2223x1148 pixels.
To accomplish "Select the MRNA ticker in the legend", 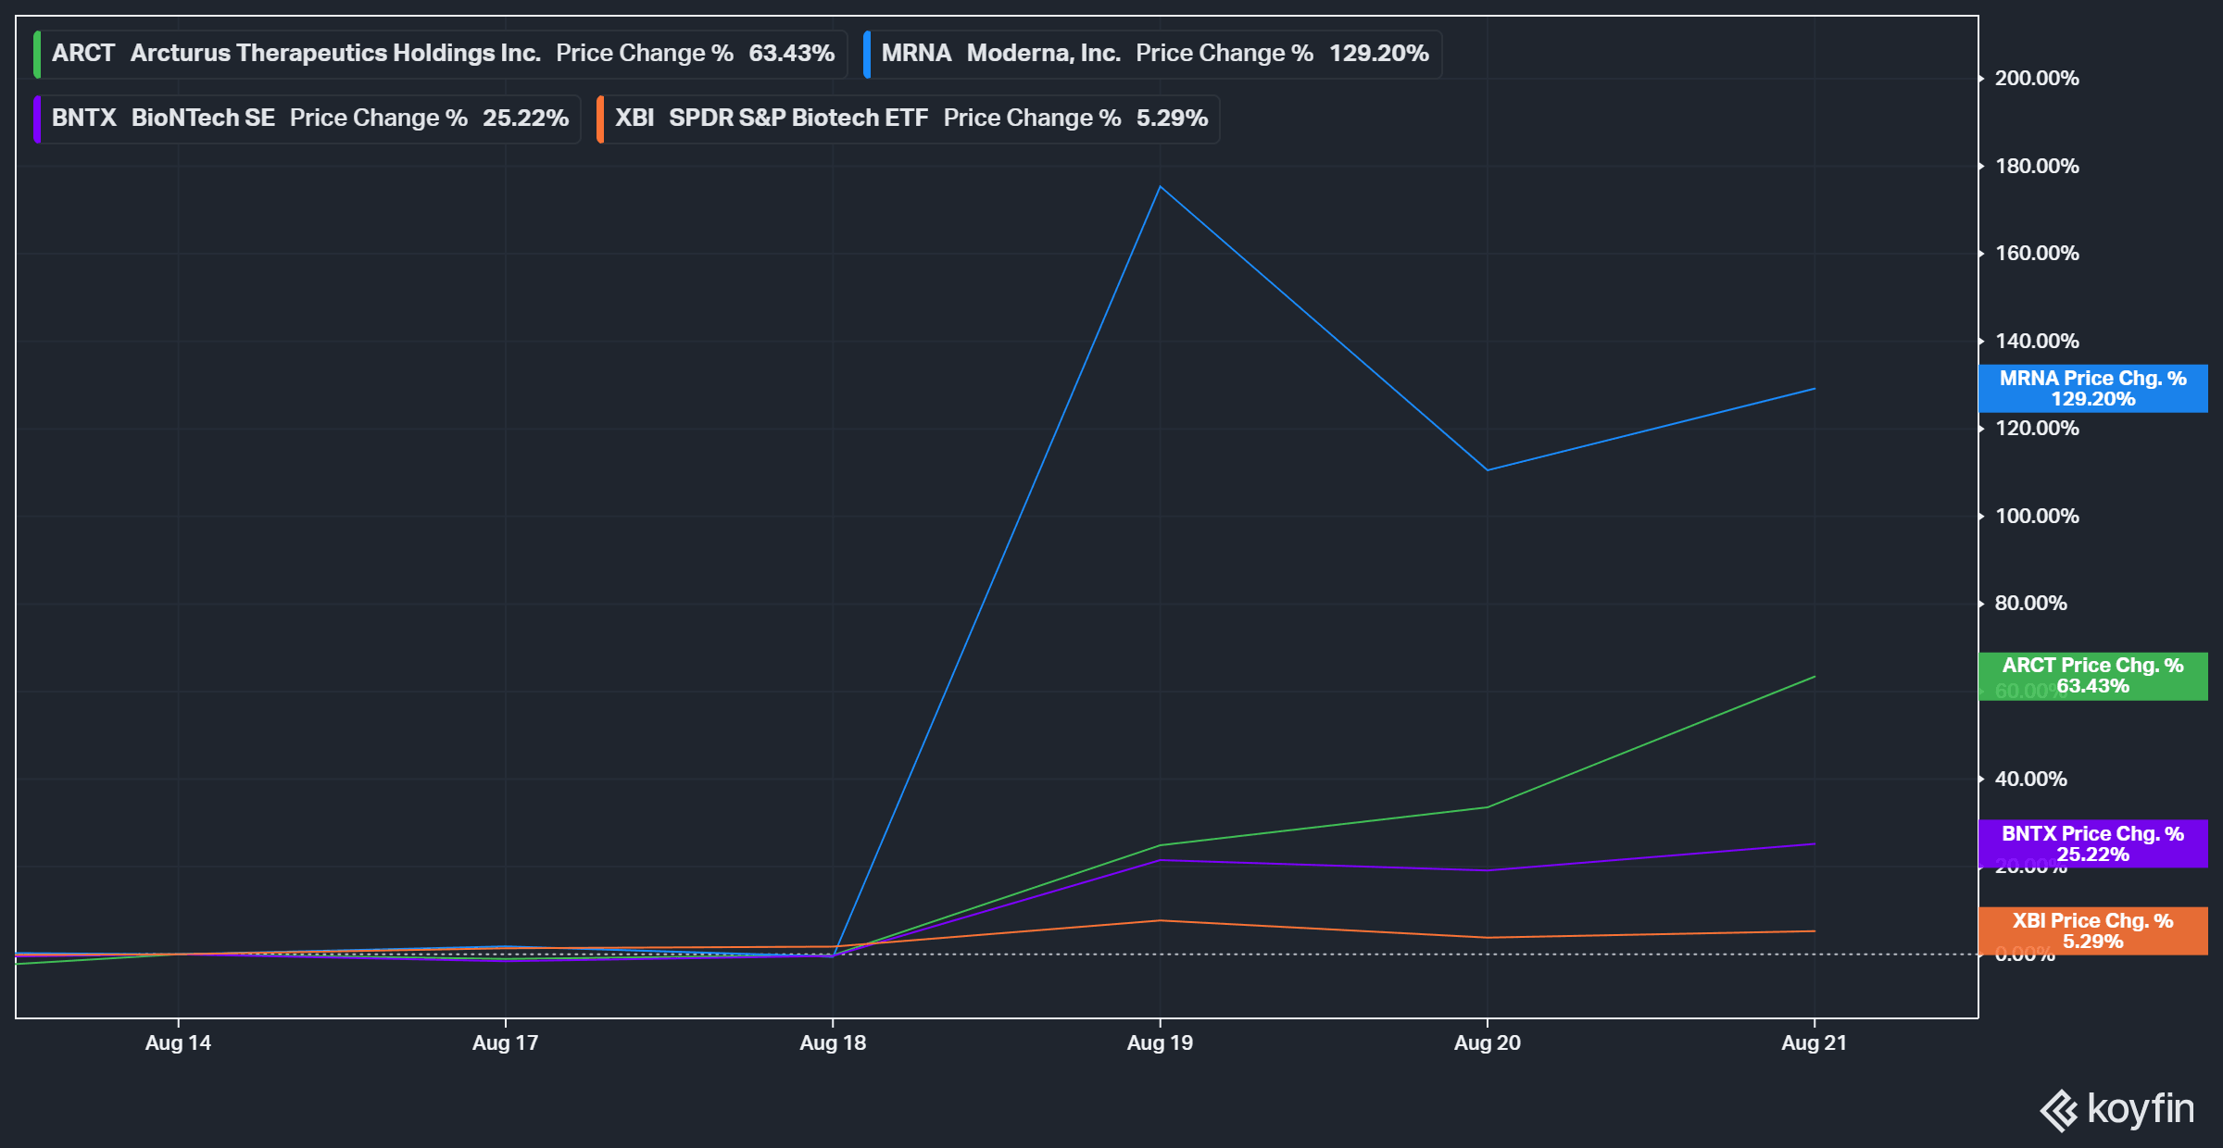I will coord(917,54).
